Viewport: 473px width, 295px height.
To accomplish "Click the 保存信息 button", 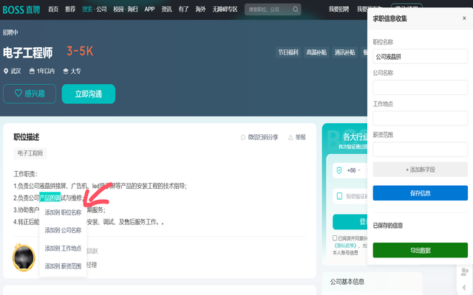I will [421, 193].
